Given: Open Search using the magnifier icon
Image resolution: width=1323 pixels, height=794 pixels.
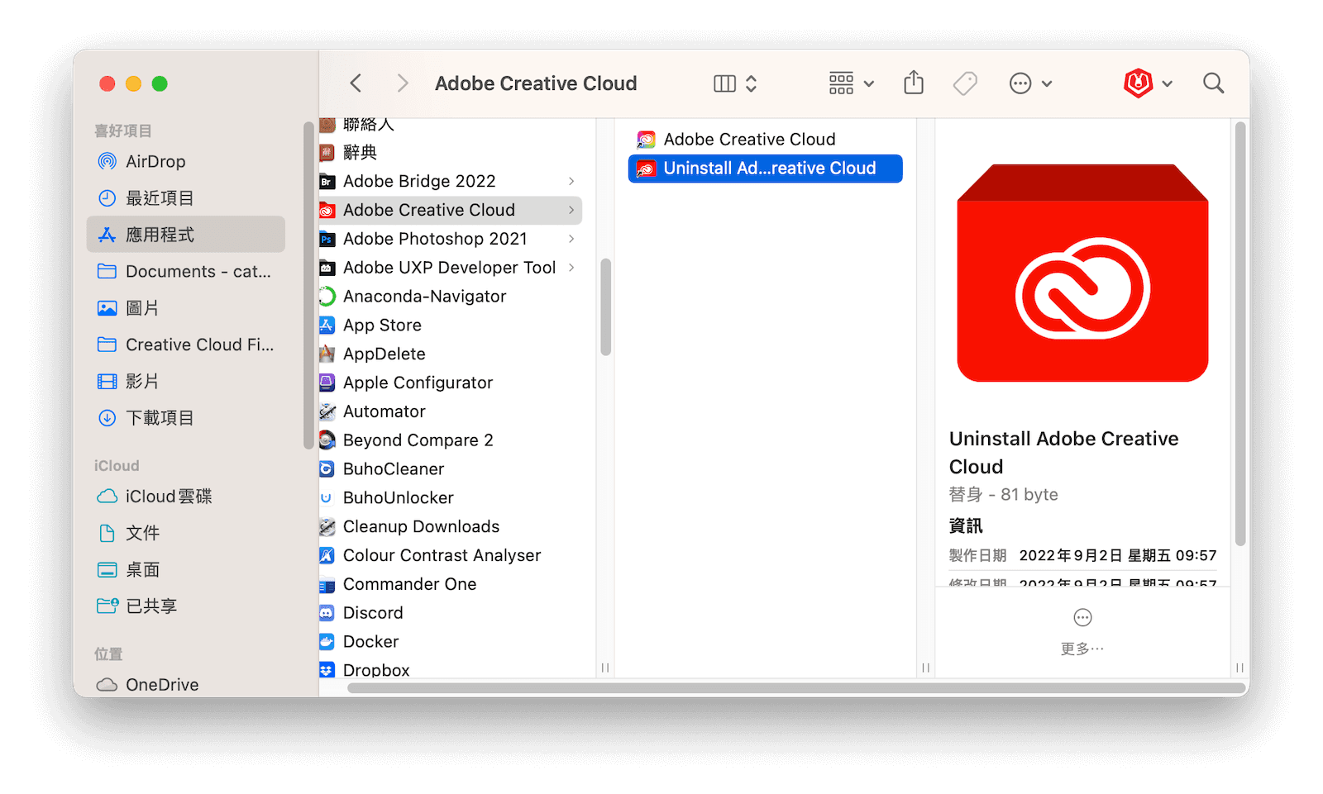Looking at the screenshot, I should [1212, 83].
